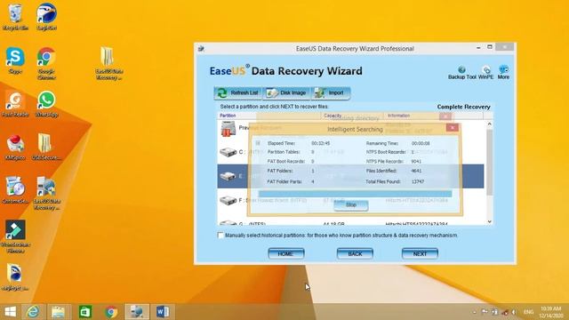Open the Foxit Reader desktop shortcut

[15, 105]
